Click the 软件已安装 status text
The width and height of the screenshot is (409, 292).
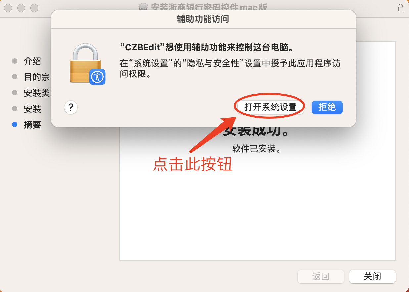pyautogui.click(x=257, y=149)
